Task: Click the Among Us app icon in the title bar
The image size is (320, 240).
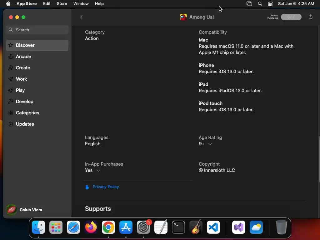Action: 183,17
